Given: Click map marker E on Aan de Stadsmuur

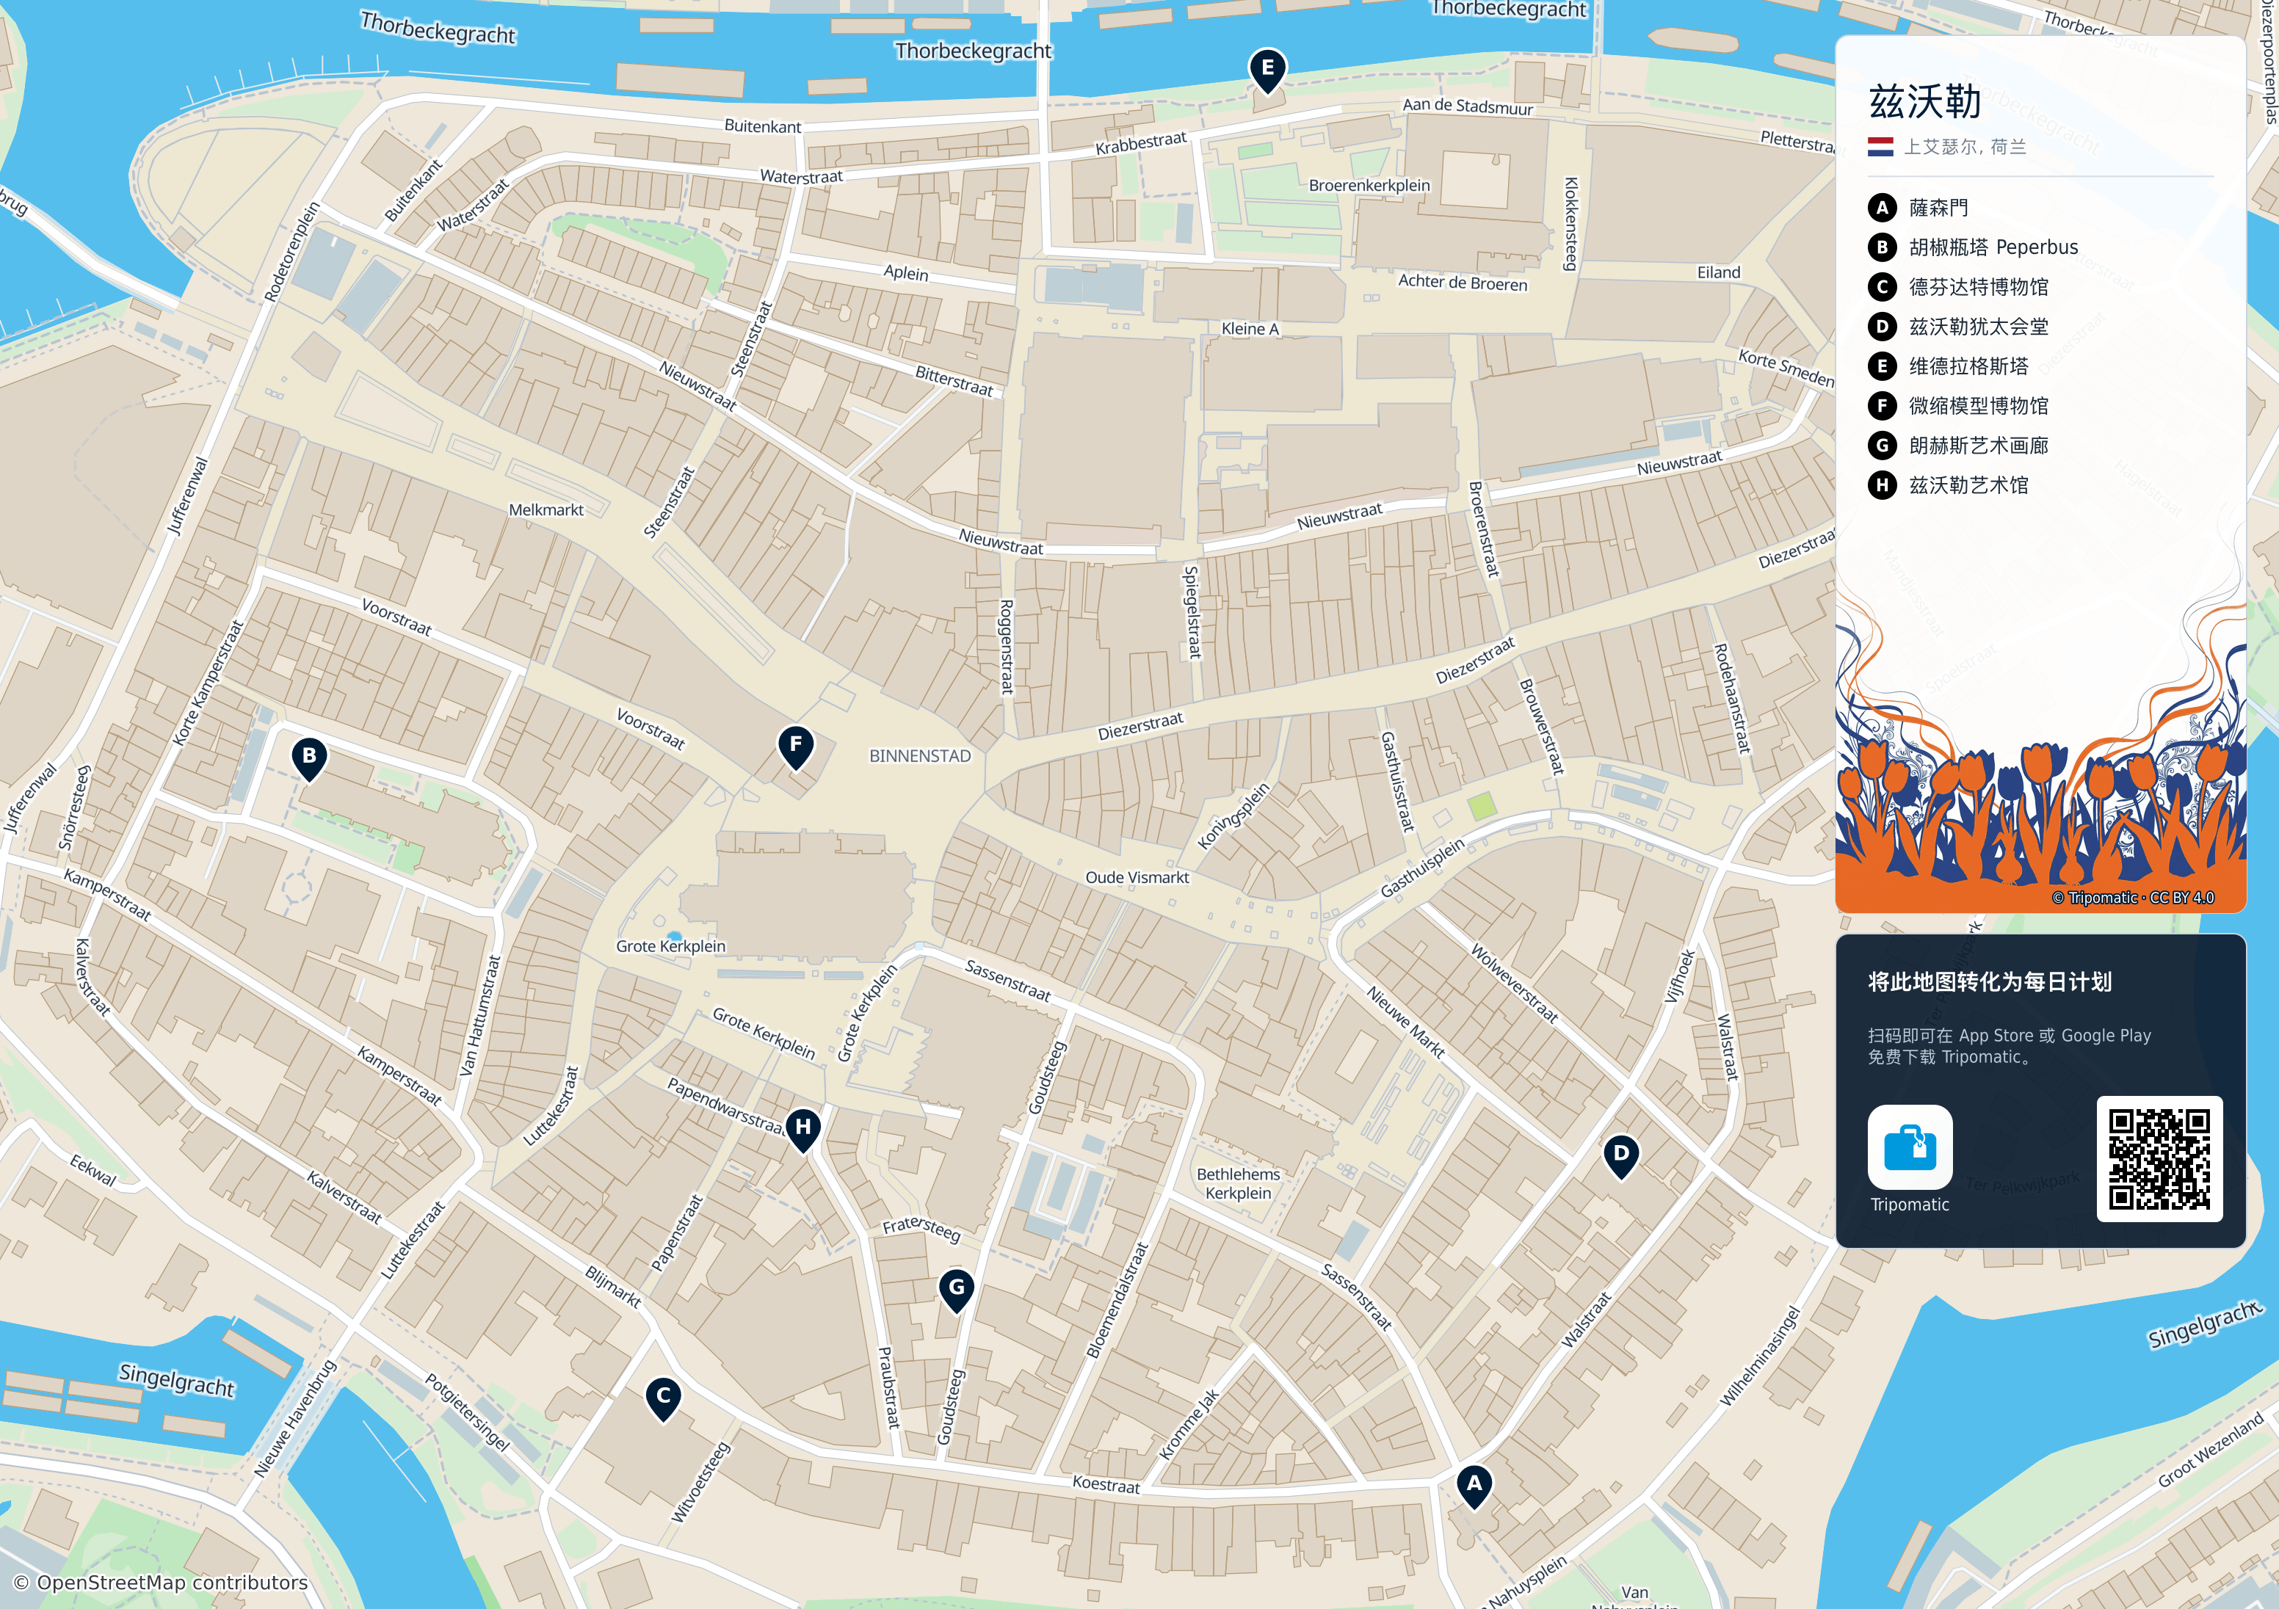Looking at the screenshot, I should pos(1267,70).
